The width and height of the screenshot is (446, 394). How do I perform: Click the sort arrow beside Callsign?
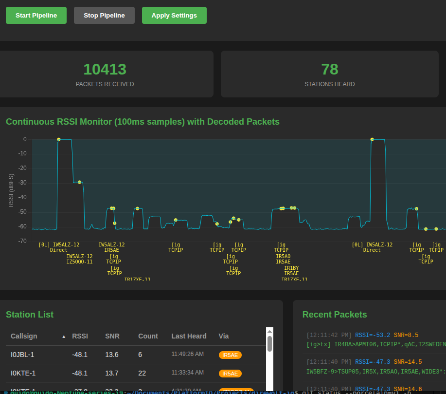click(x=64, y=337)
